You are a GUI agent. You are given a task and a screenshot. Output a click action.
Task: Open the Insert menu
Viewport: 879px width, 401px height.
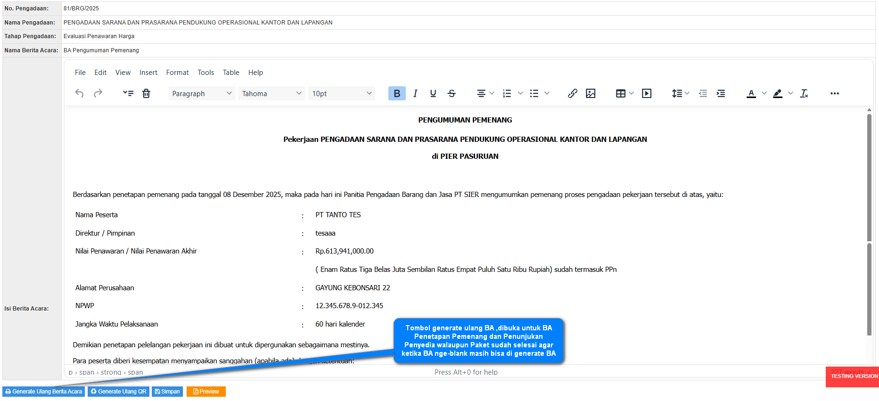pos(148,73)
